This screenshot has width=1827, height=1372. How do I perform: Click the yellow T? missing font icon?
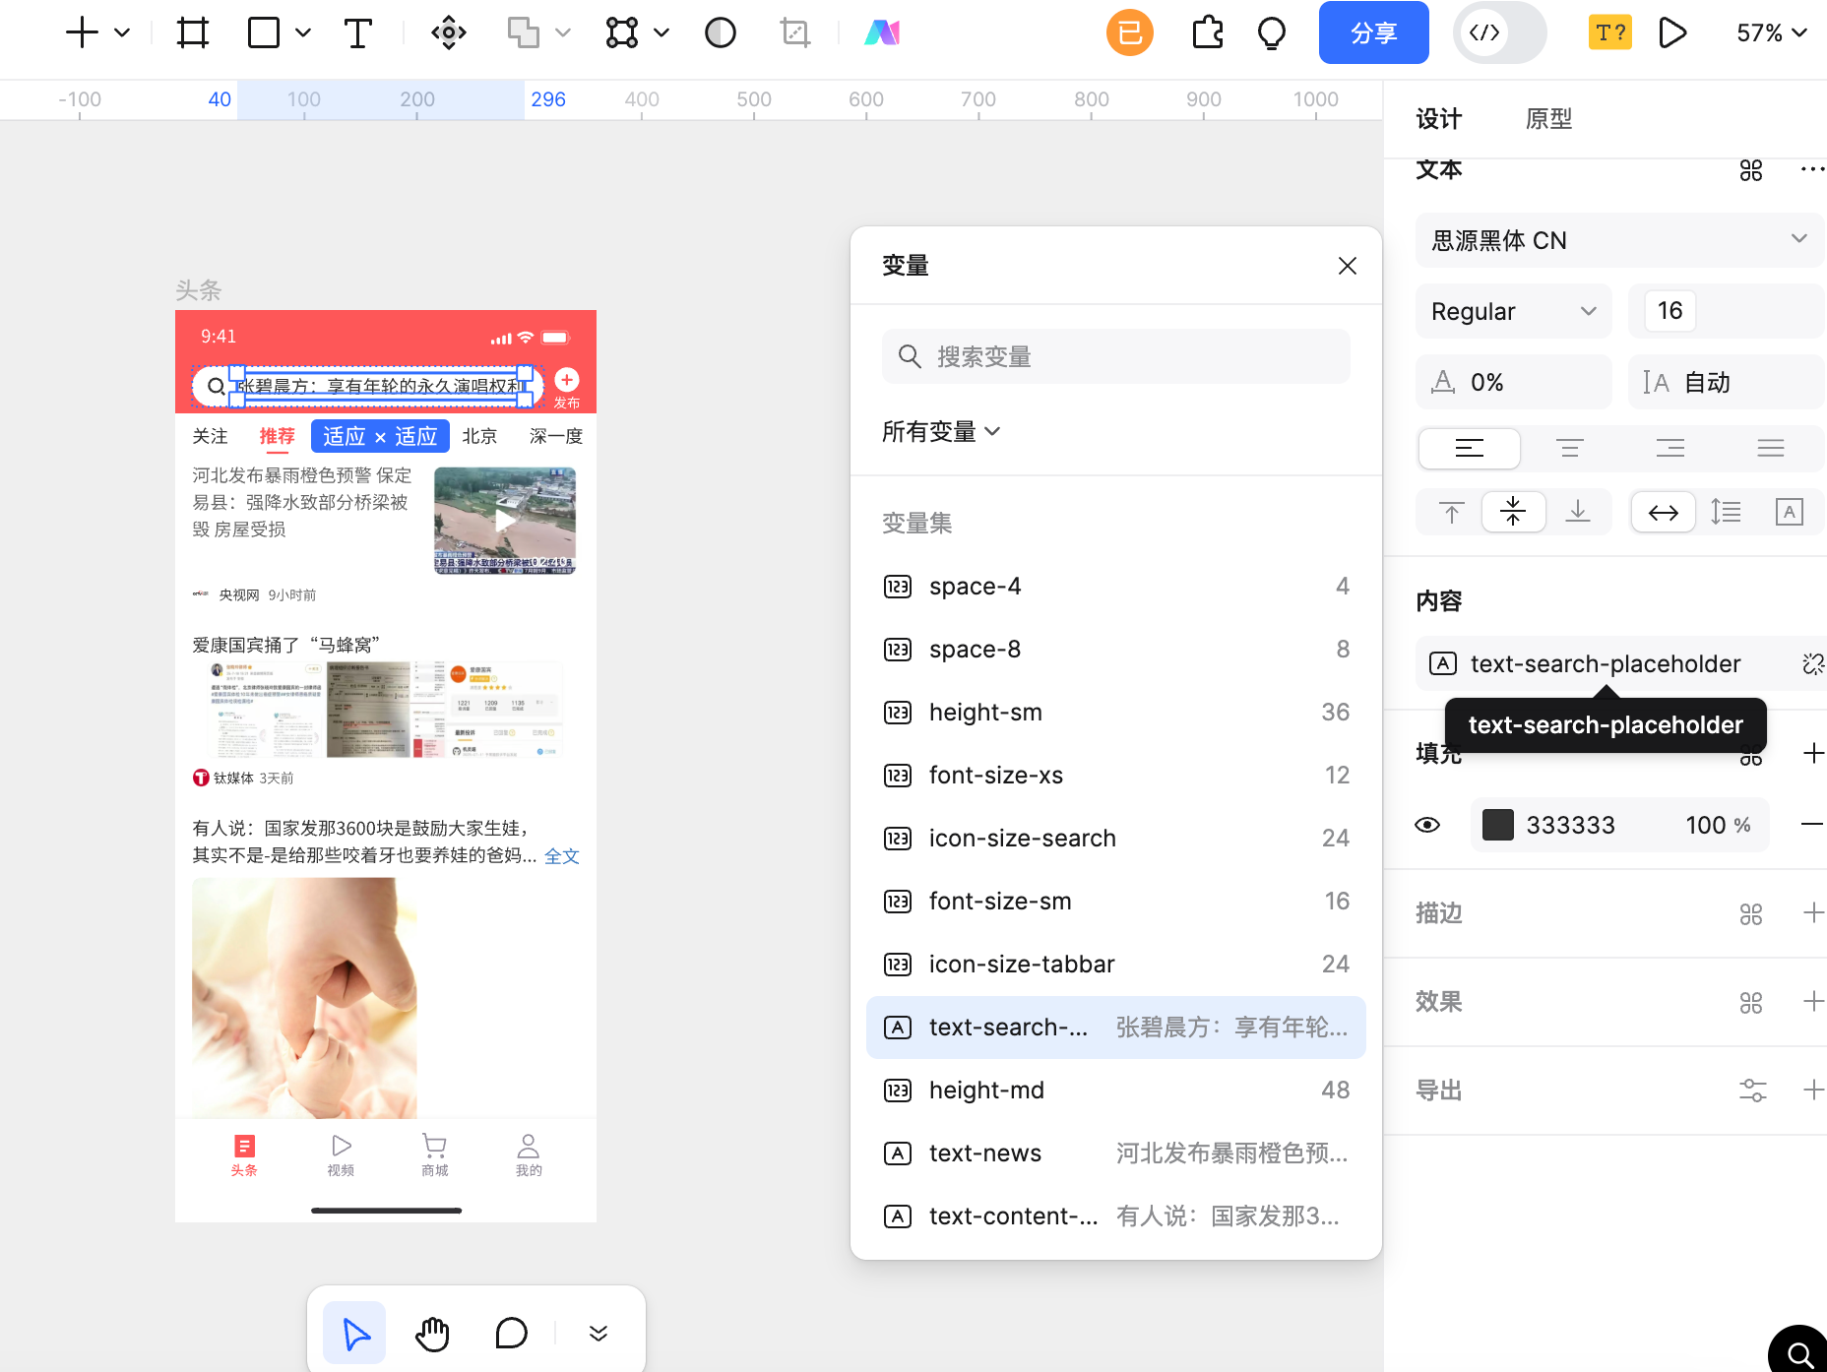[1610, 32]
